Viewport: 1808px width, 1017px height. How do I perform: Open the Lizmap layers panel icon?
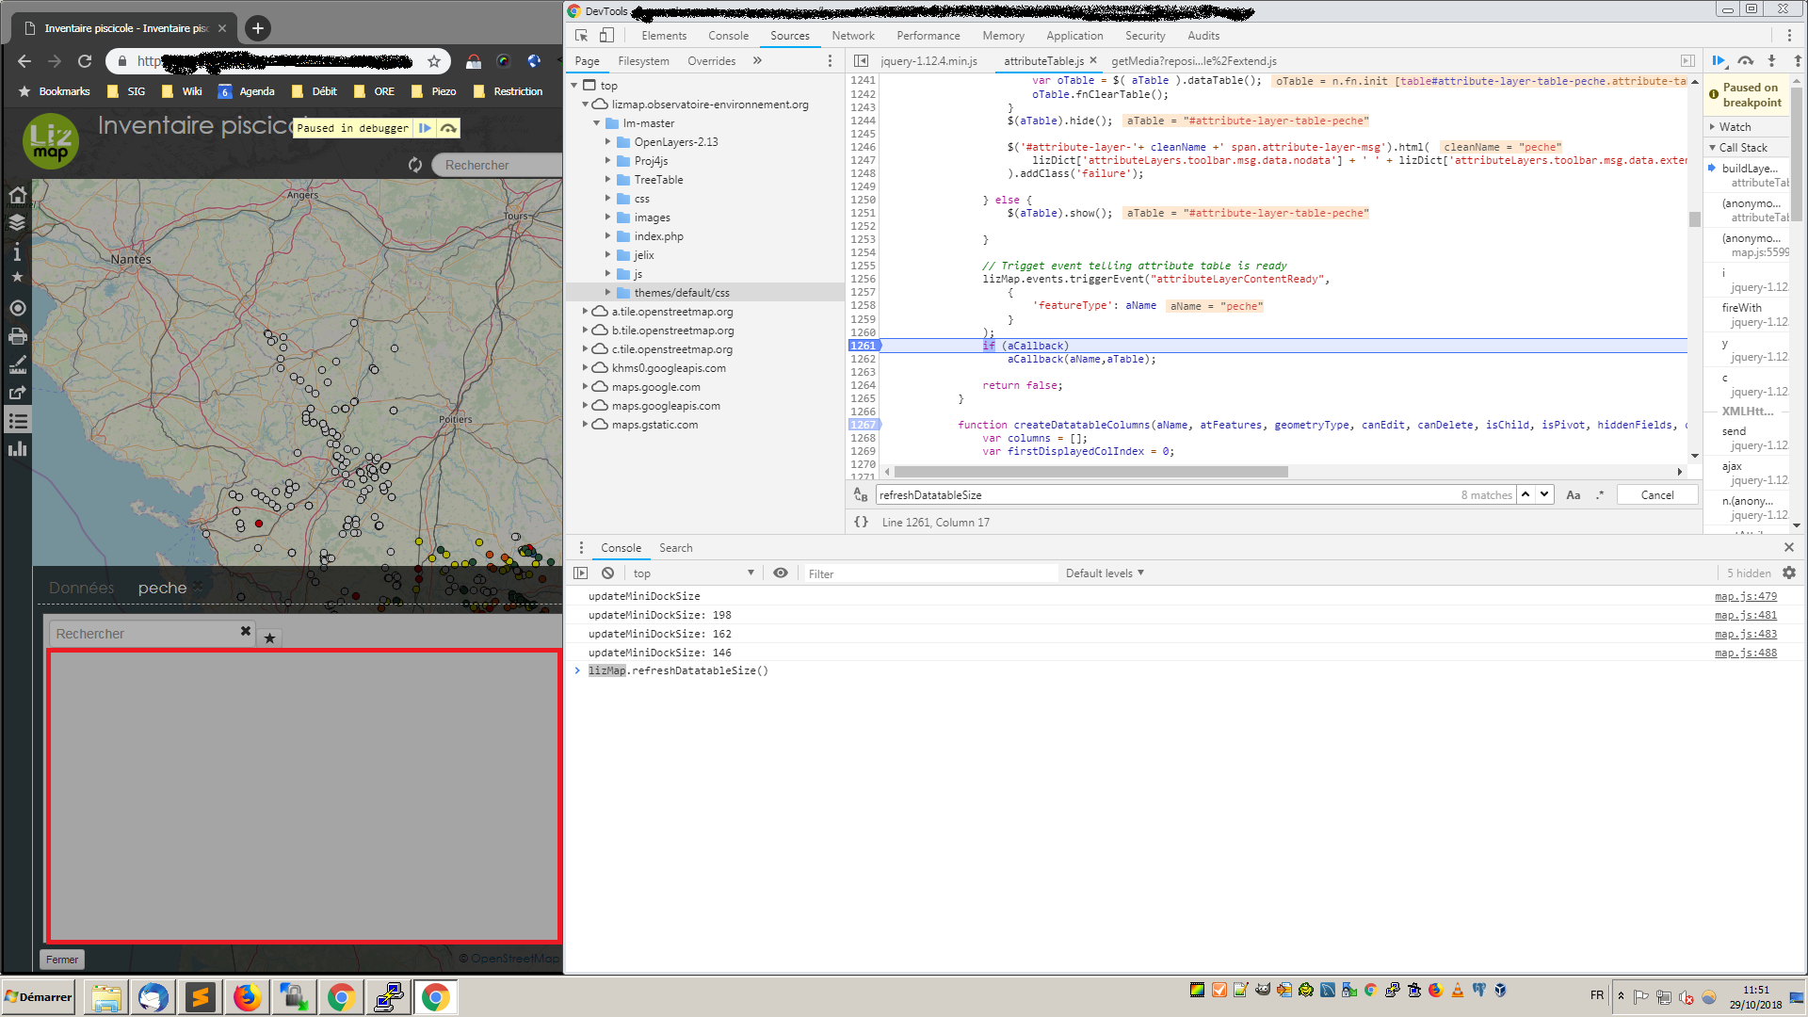(17, 222)
